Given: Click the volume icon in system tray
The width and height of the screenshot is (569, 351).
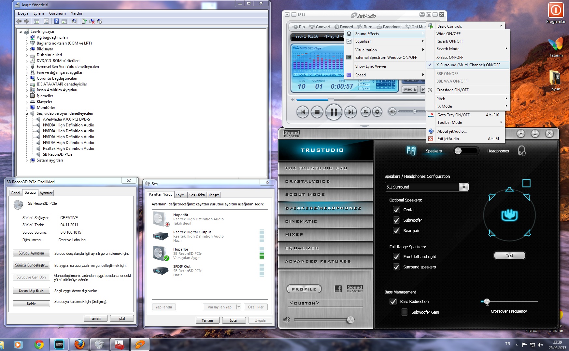Looking at the screenshot, I should point(540,345).
